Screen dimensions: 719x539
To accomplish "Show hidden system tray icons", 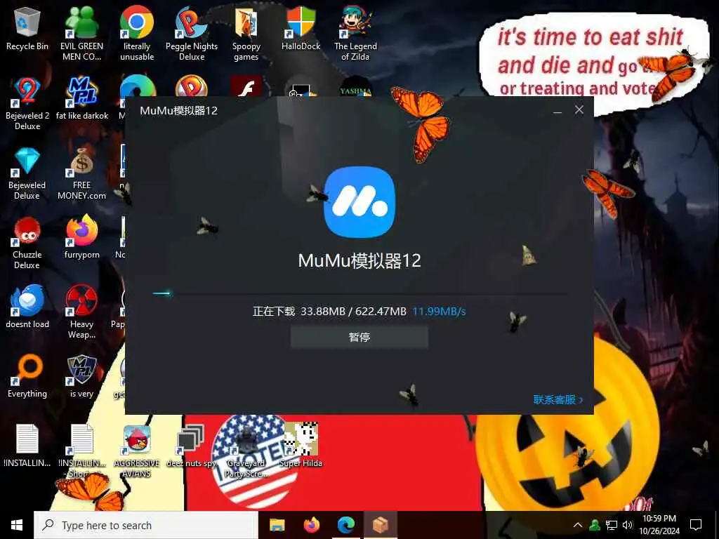I will tap(578, 525).
